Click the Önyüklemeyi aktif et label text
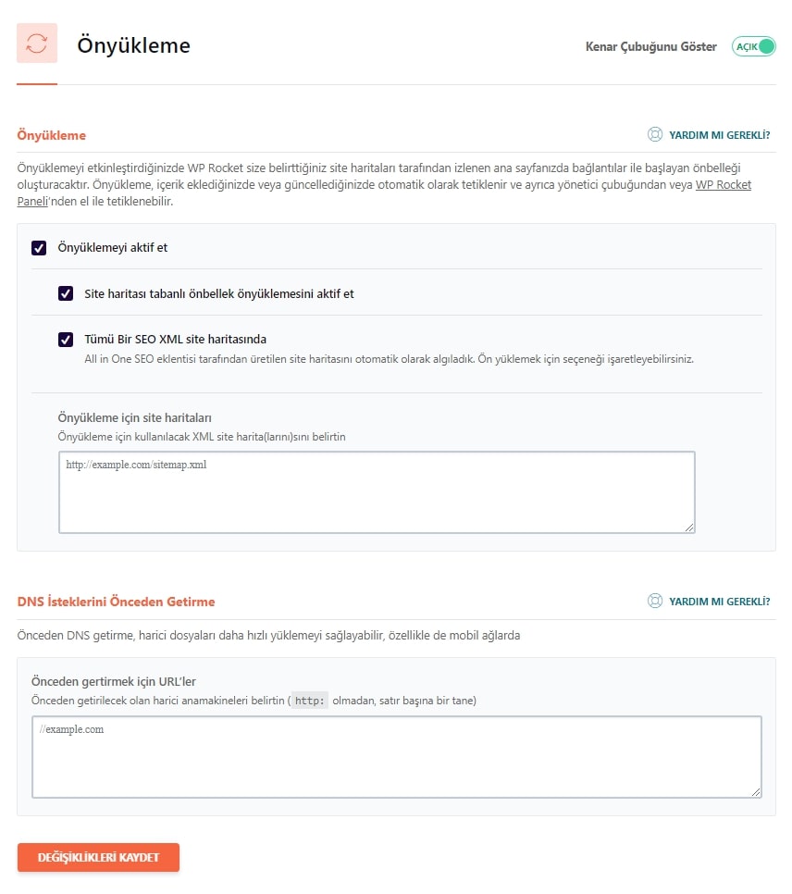This screenshot has width=792, height=894. 112,247
